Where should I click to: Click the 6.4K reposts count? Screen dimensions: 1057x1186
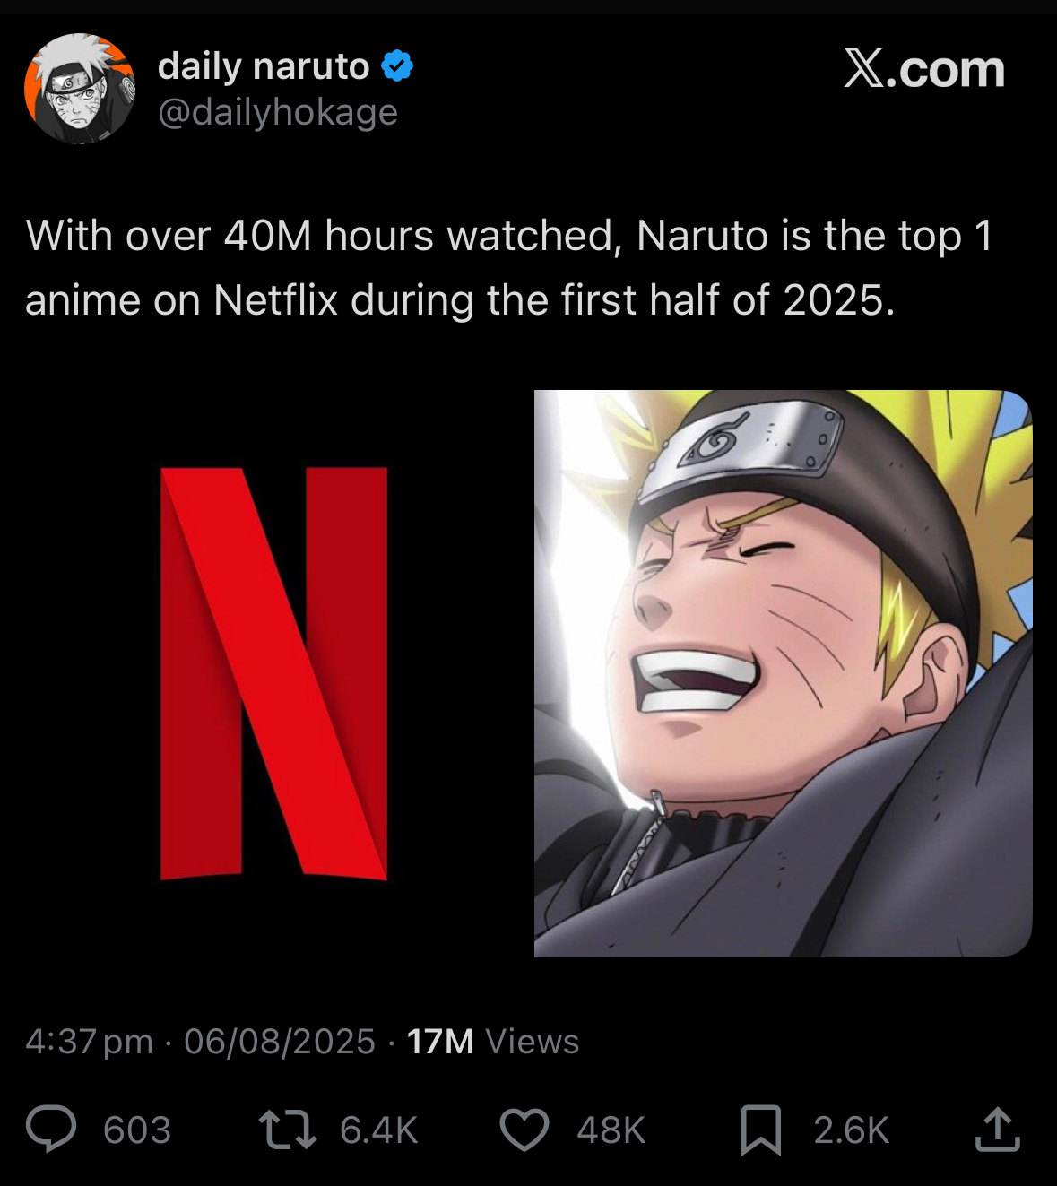click(x=379, y=1130)
